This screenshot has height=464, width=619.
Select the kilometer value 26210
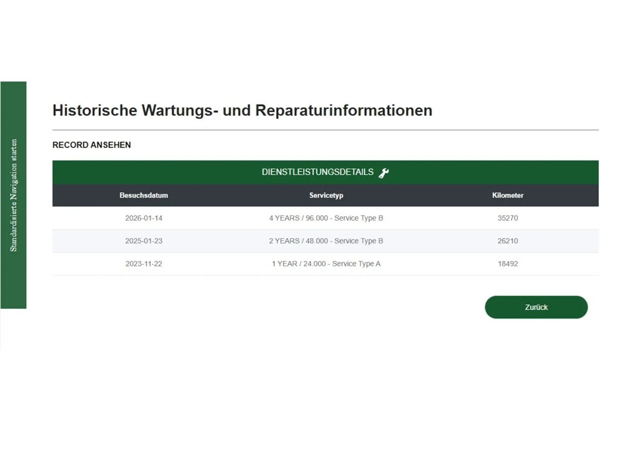(x=508, y=241)
